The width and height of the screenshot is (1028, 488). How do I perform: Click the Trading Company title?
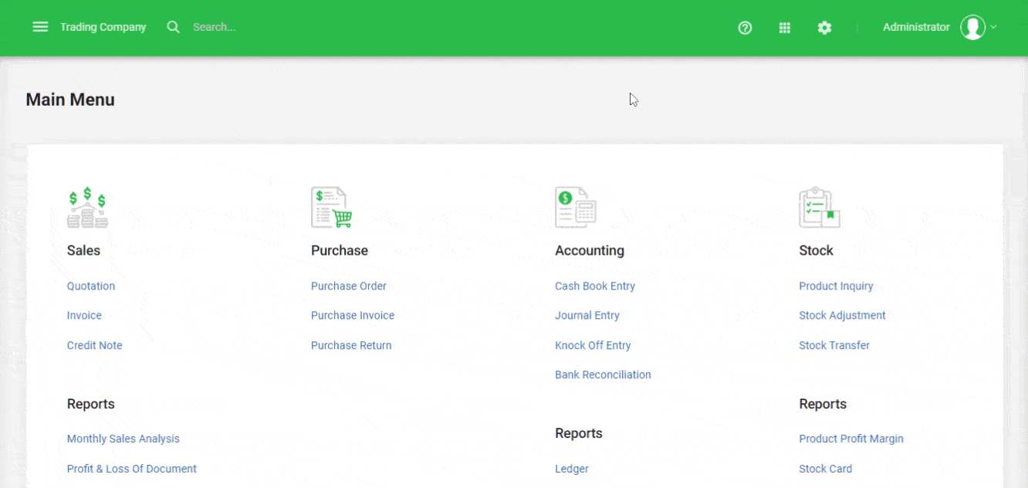pos(103,26)
